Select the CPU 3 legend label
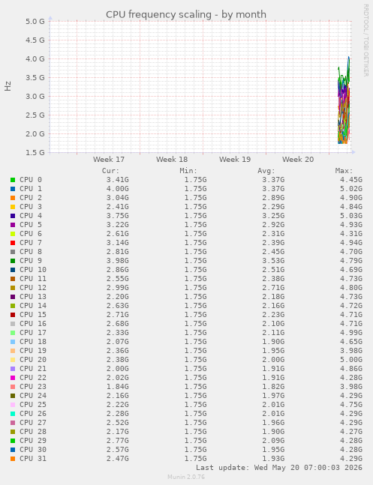Screen dimensions: 373x485 31,207
